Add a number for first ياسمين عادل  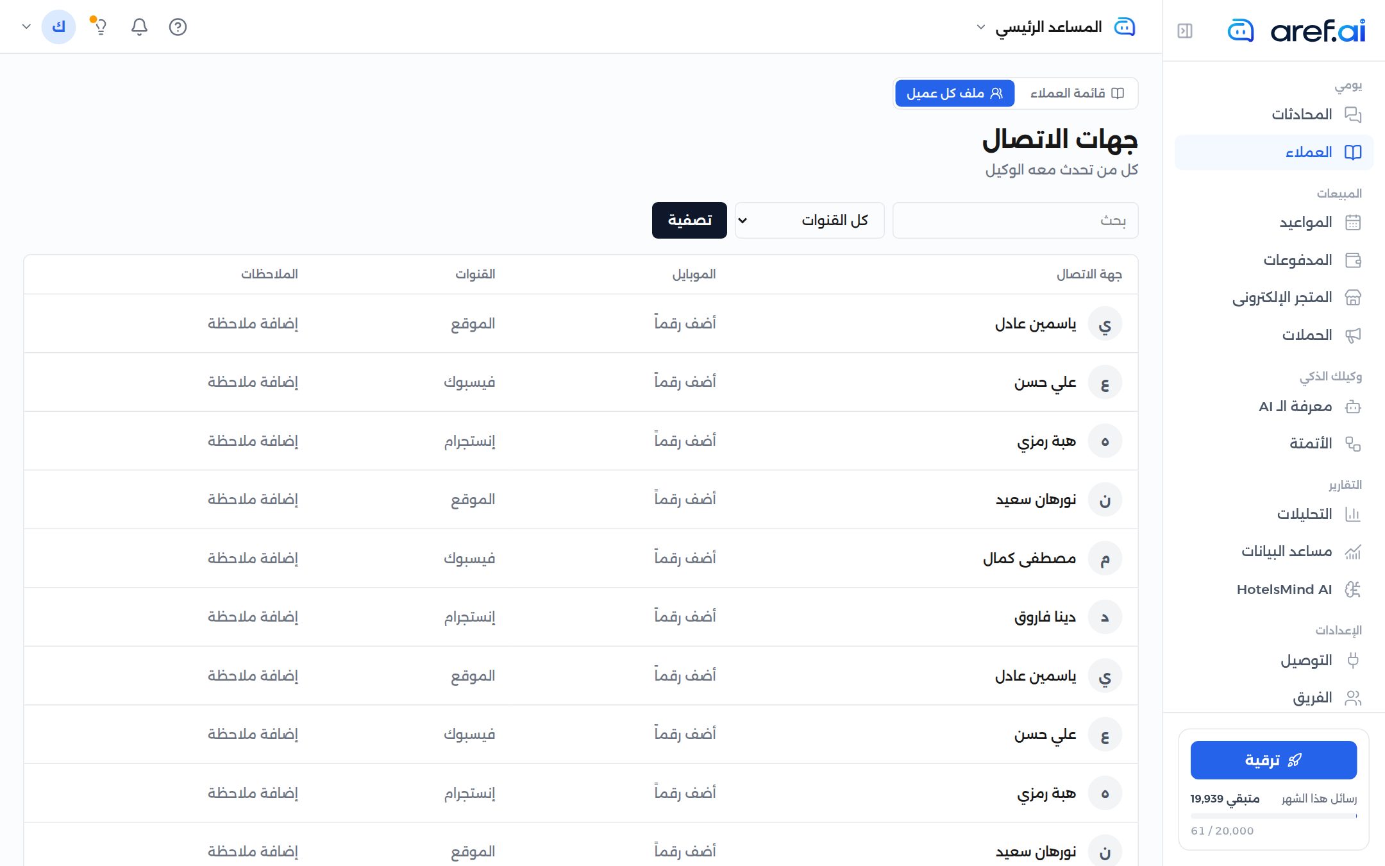coord(685,323)
